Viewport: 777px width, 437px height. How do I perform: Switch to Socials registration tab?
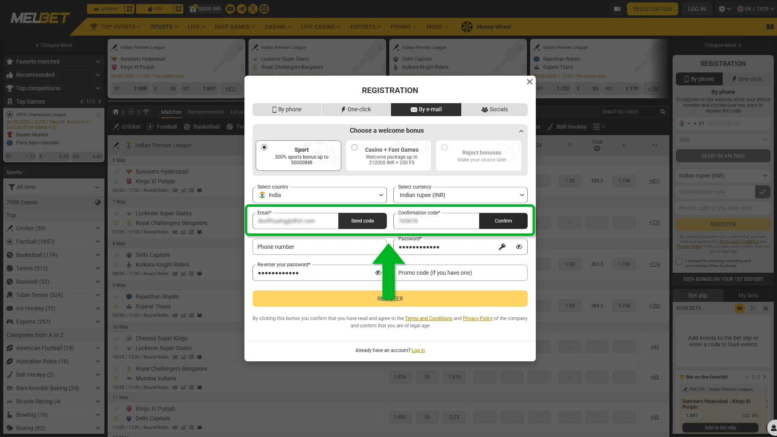coord(495,110)
